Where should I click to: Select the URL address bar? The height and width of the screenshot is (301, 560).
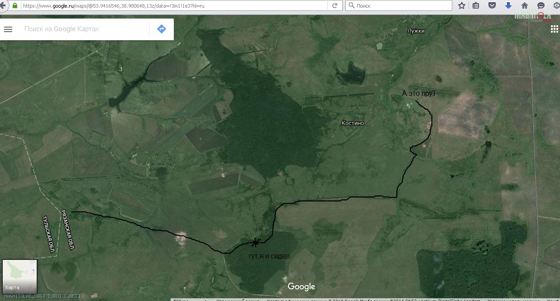coord(172,6)
